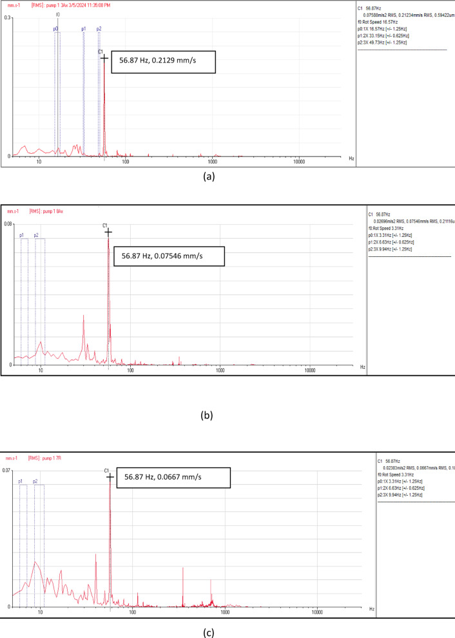Click the 'f0:Rot Speed 16.57Hz' line

click(378, 22)
